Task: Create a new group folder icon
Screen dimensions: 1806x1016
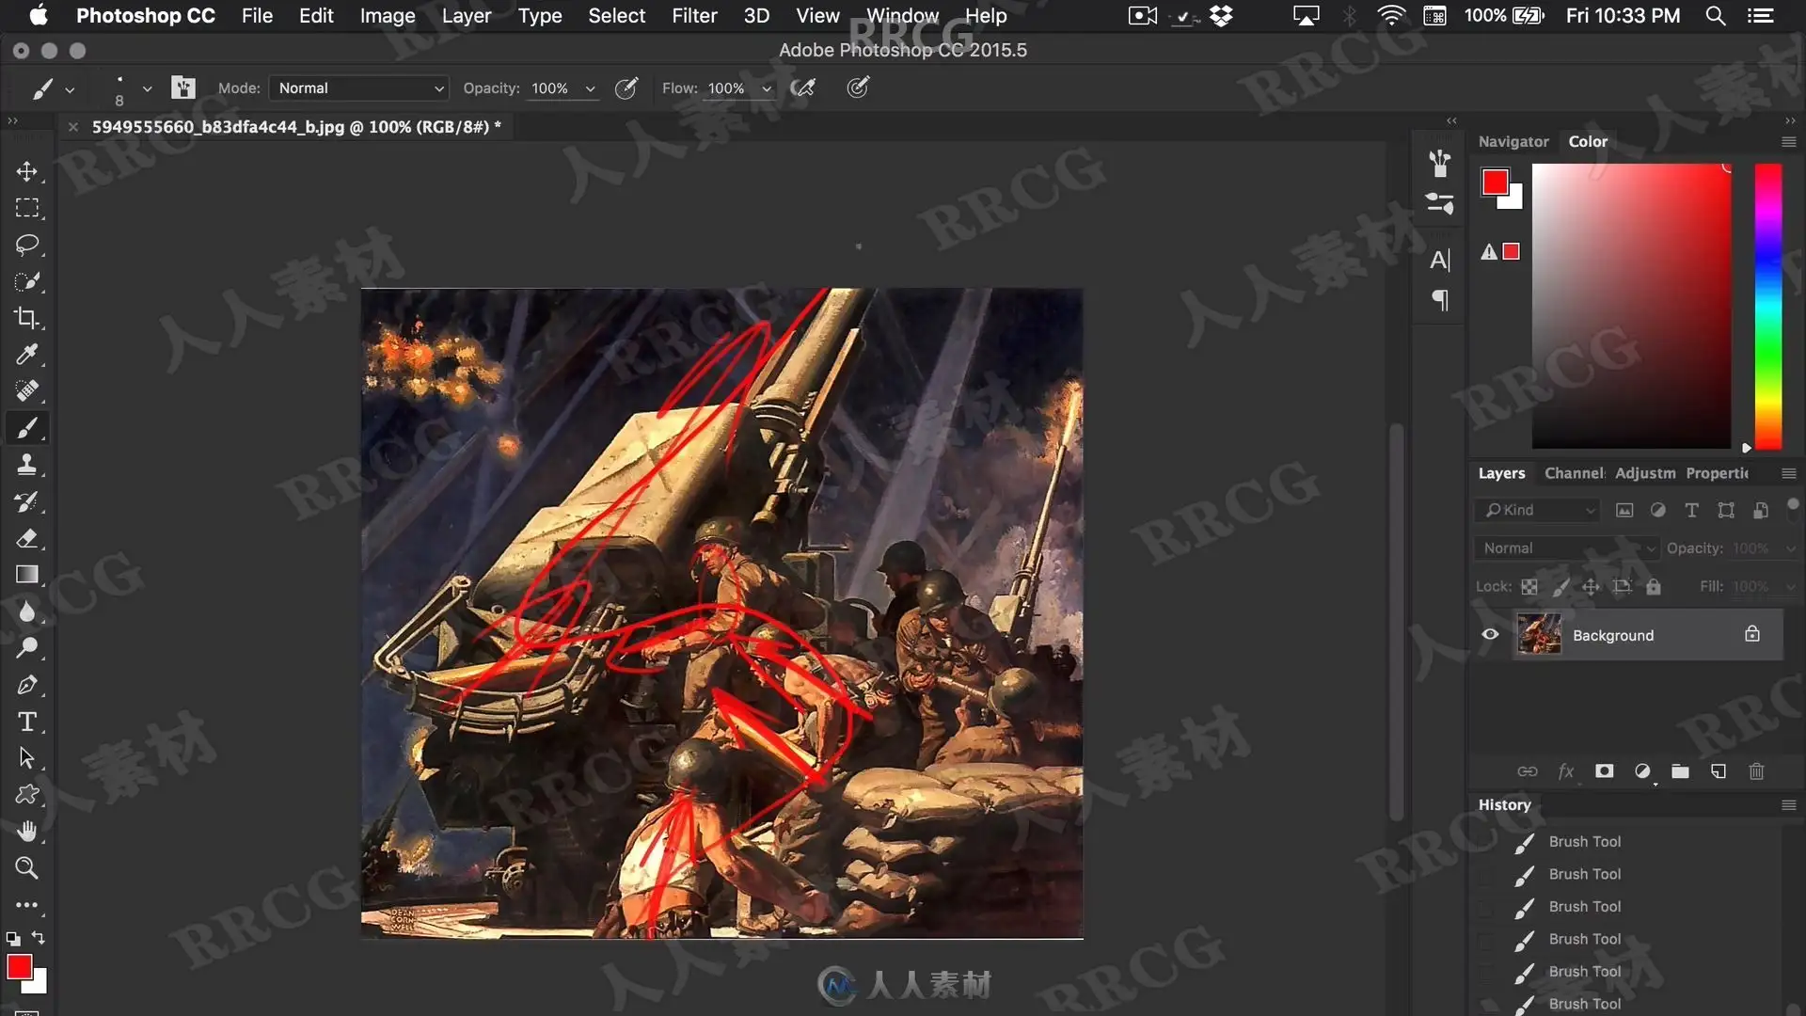Action: point(1680,771)
